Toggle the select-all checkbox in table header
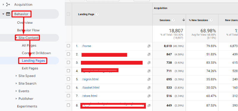Image resolution: width=238 pixels, height=111 pixels. 68,14
